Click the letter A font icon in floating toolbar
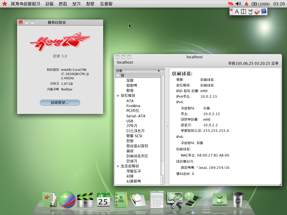The image size is (287, 215). pos(237,12)
